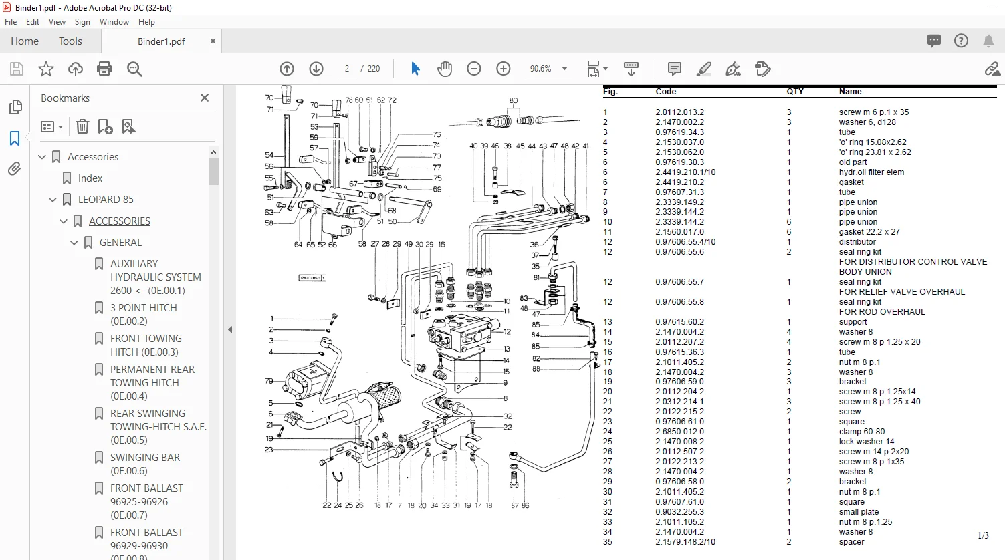Collapse the Accessories bookmark

42,157
